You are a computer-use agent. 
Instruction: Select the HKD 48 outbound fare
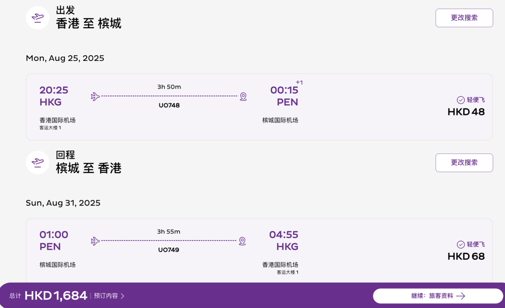point(466,112)
